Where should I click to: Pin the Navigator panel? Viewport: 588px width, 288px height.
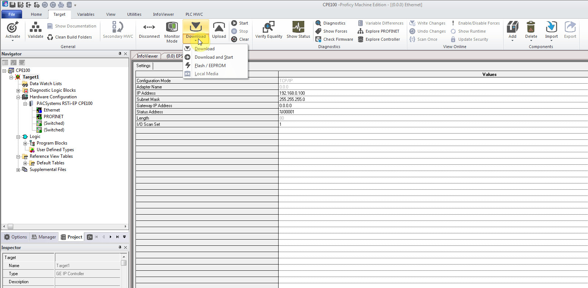pos(120,54)
